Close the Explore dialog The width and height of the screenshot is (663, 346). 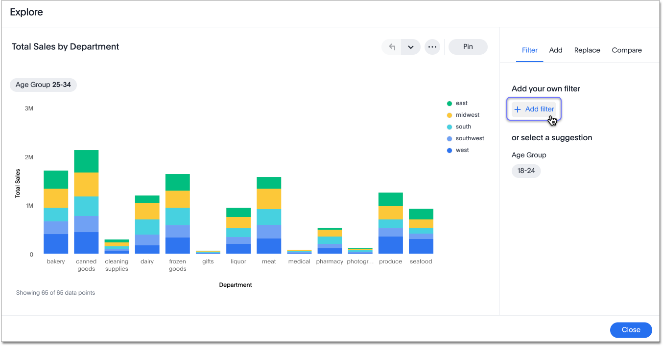tap(631, 330)
